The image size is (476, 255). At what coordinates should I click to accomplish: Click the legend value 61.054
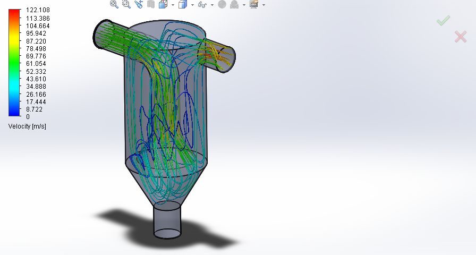[x=36, y=64]
